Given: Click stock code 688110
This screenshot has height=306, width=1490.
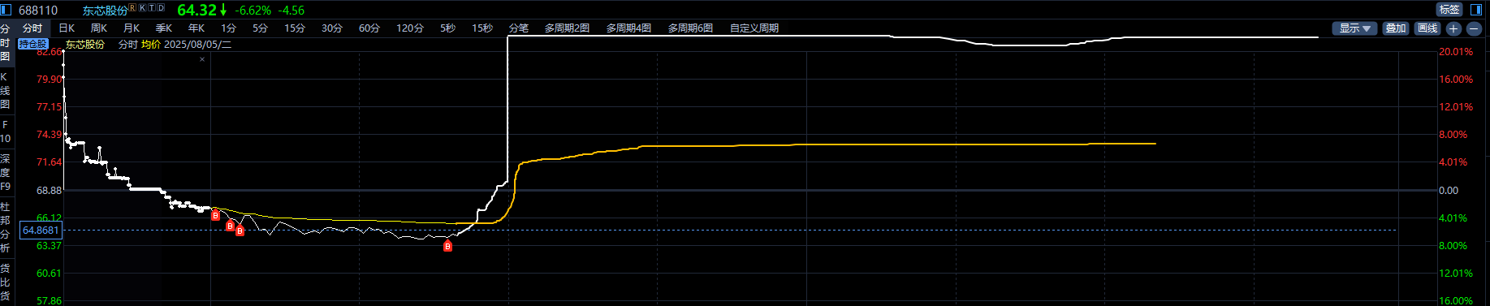Looking at the screenshot, I should click(x=38, y=10).
